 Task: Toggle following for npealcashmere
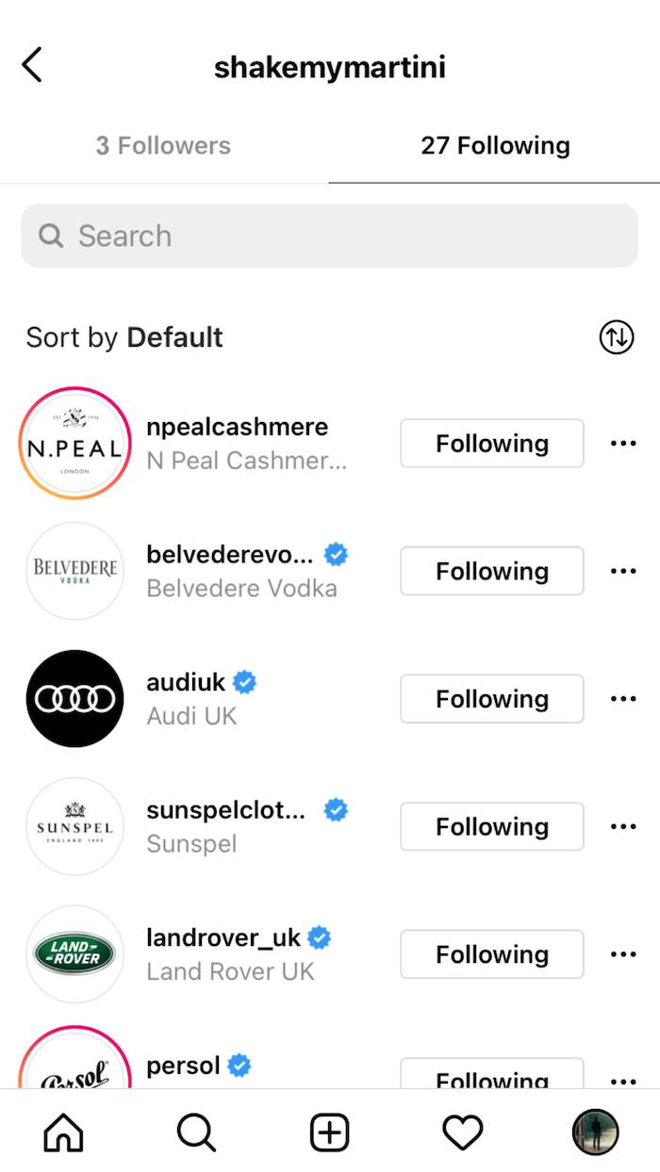[x=491, y=443]
